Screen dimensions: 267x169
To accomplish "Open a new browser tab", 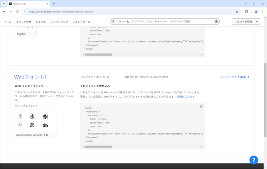I will 54,4.
